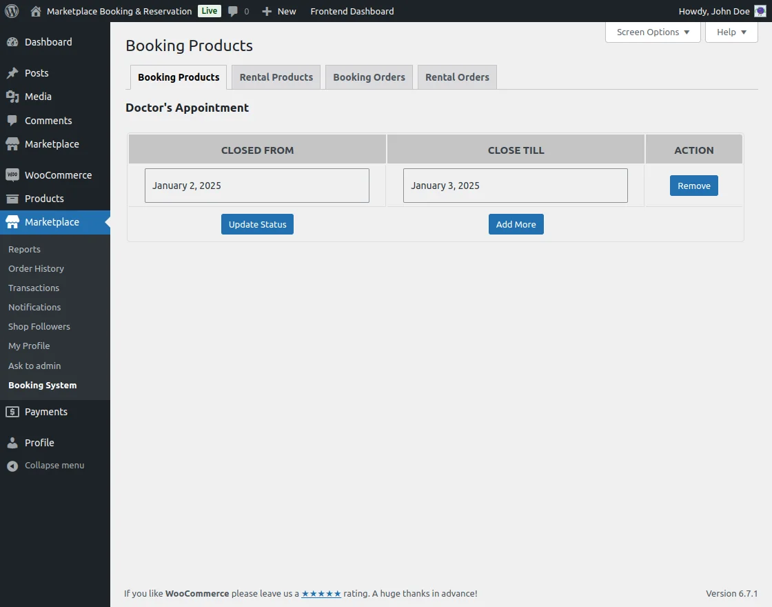Image resolution: width=772 pixels, height=607 pixels.
Task: Click the Dashboard gauge icon
Action: pos(12,42)
